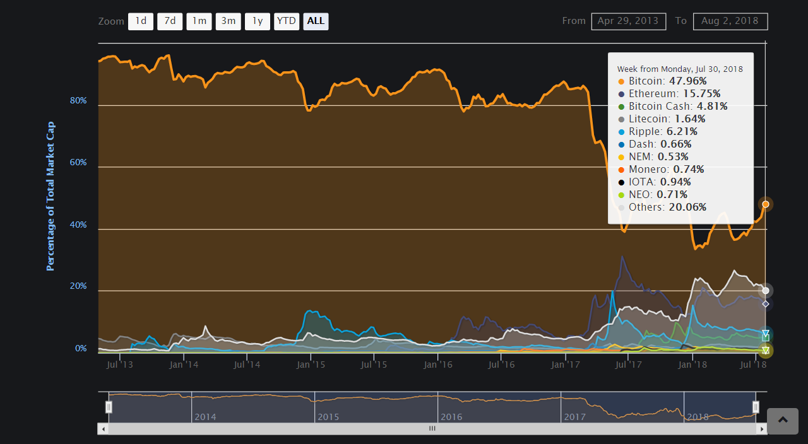This screenshot has width=808, height=444.
Task: Click the Jul '16 x-axis label
Action: pyautogui.click(x=502, y=365)
